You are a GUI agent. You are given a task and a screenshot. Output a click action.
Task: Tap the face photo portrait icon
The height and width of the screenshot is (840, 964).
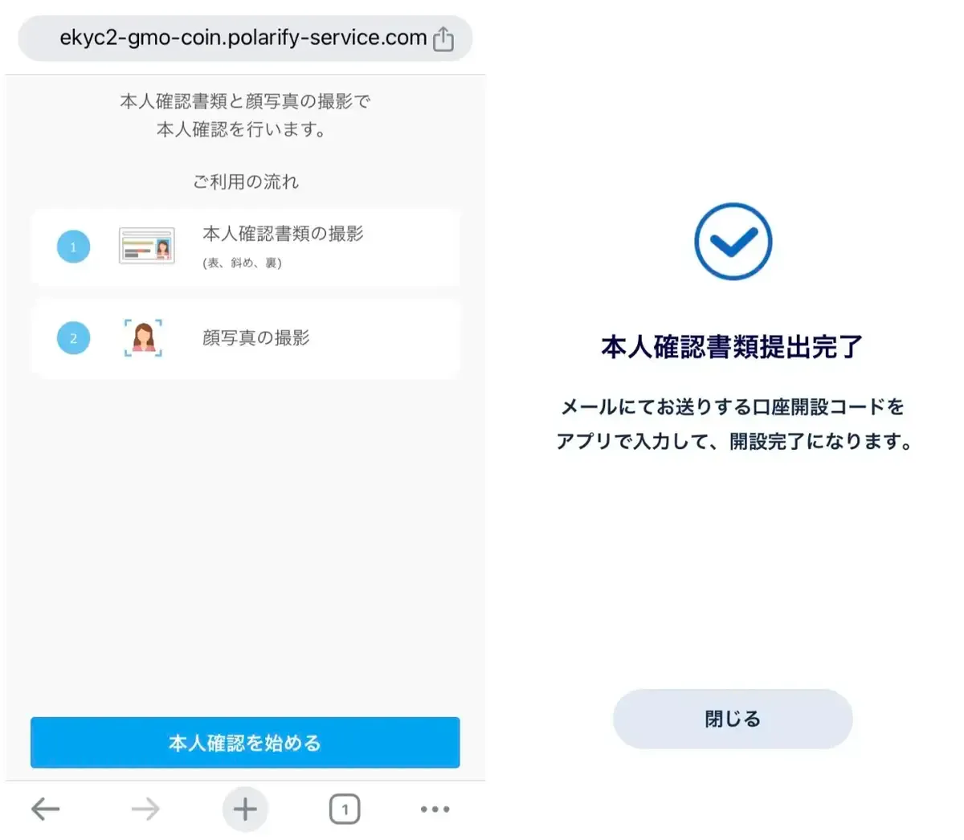tap(143, 338)
